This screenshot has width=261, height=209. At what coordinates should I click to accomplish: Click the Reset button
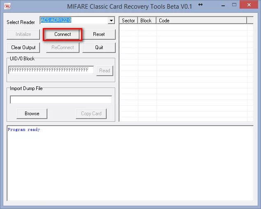(99, 34)
